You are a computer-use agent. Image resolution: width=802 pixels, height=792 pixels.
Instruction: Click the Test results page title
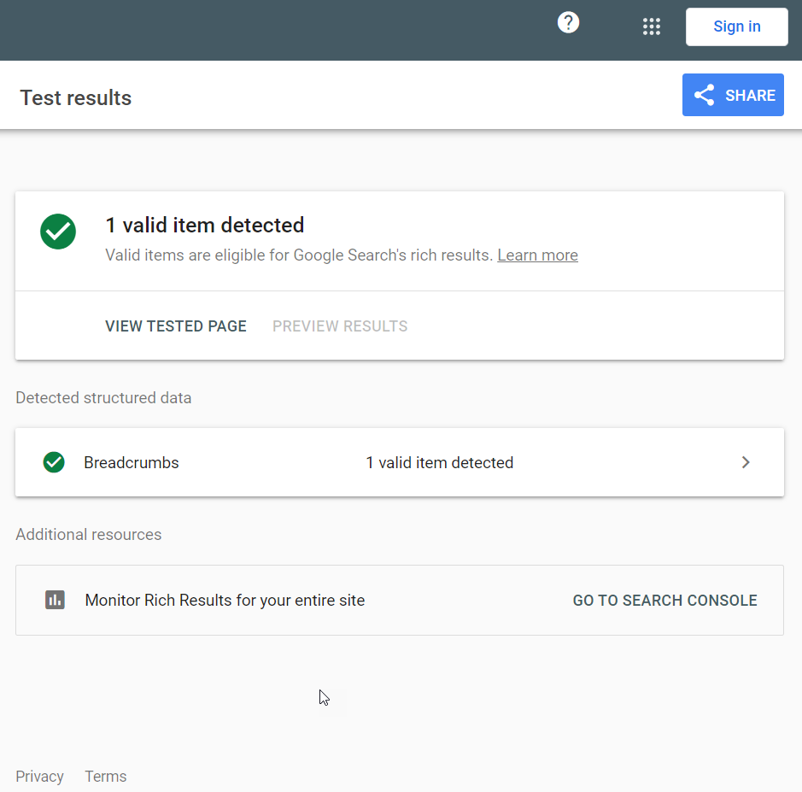76,98
